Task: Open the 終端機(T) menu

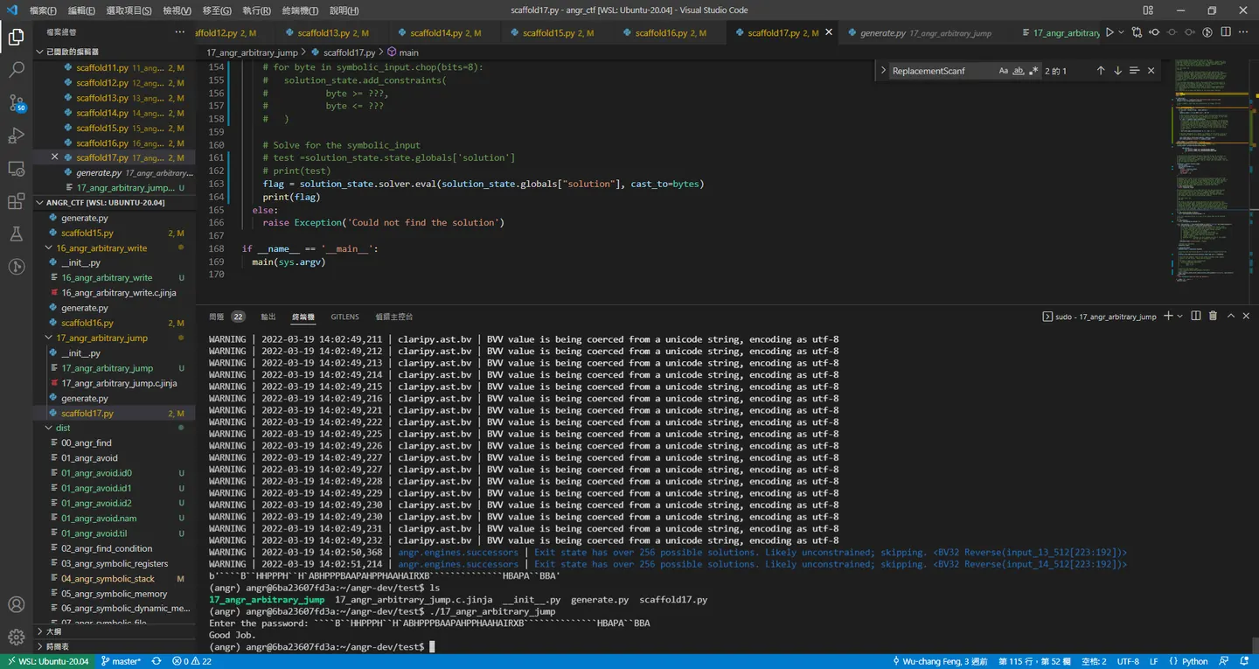Action: tap(299, 10)
